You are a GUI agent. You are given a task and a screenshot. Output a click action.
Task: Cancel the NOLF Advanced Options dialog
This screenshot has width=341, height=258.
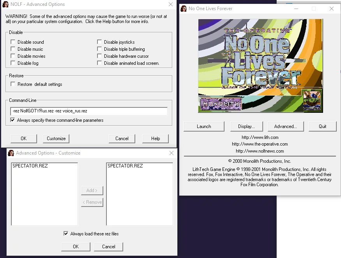pyautogui.click(x=122, y=139)
